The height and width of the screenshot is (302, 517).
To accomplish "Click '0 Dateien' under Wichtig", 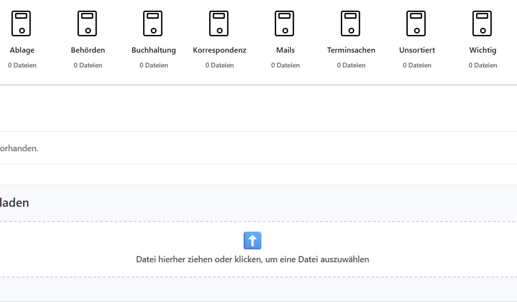I will [483, 65].
